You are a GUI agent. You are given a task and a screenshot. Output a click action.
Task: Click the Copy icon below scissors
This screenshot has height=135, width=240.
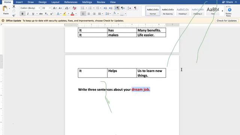pos(14,11)
